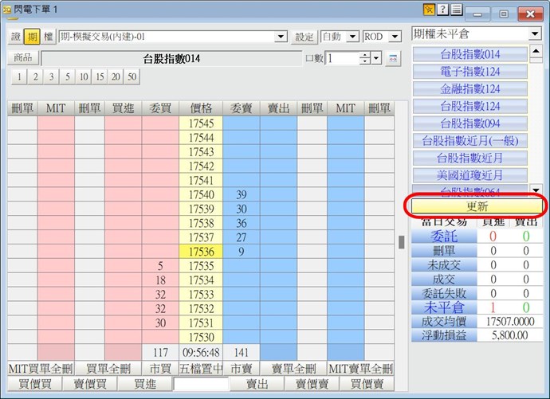Click 五檔置中 to center the price ladder

pyautogui.click(x=201, y=369)
